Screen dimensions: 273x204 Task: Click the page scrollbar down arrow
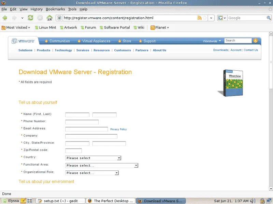click(x=271, y=189)
